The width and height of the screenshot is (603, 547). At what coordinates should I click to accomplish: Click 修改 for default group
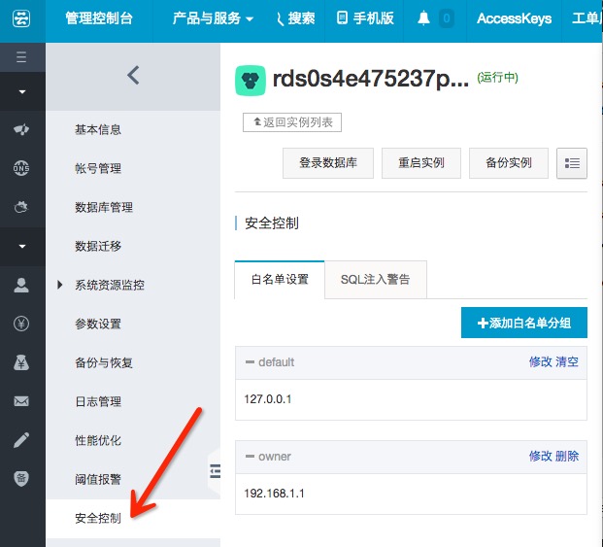[x=540, y=361]
